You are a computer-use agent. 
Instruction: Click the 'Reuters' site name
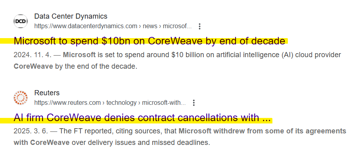point(47,93)
